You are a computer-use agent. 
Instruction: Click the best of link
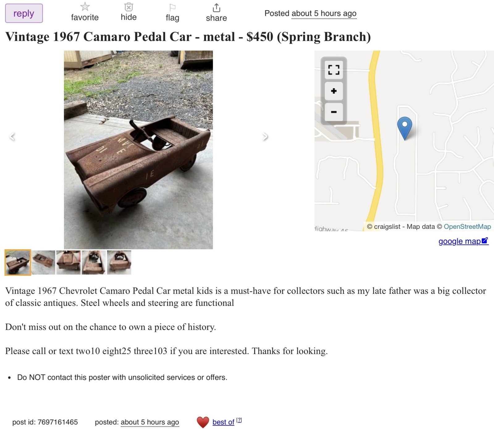pyautogui.click(x=223, y=422)
